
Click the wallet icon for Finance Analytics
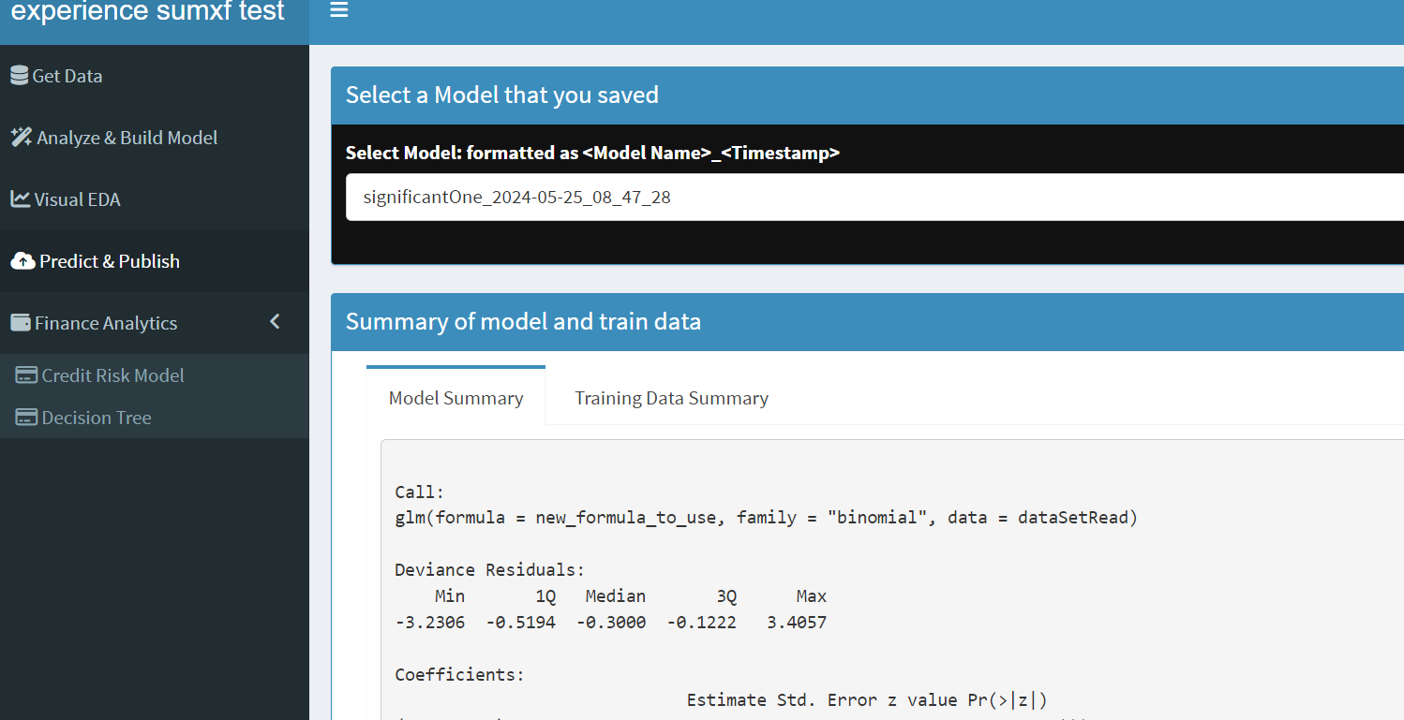(21, 323)
